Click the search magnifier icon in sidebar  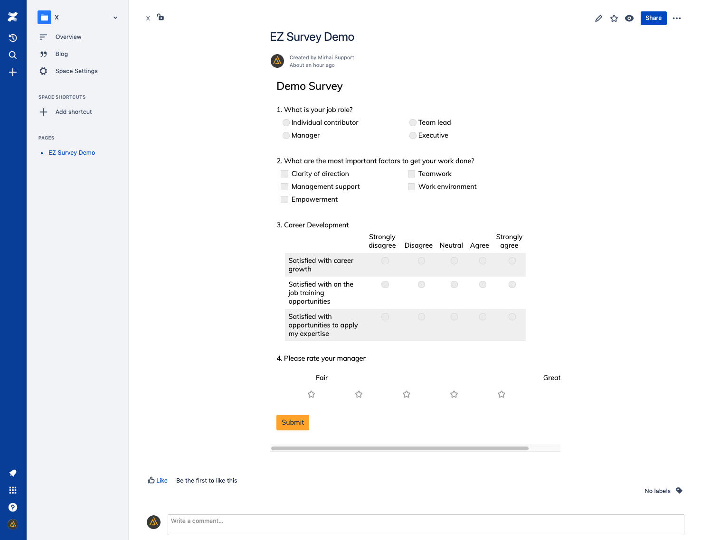tap(13, 55)
